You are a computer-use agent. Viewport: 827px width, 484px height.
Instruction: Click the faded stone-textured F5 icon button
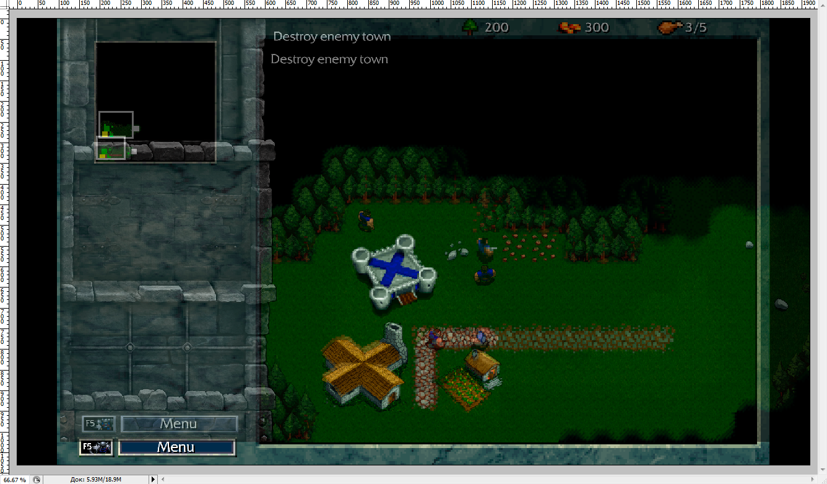click(x=98, y=424)
